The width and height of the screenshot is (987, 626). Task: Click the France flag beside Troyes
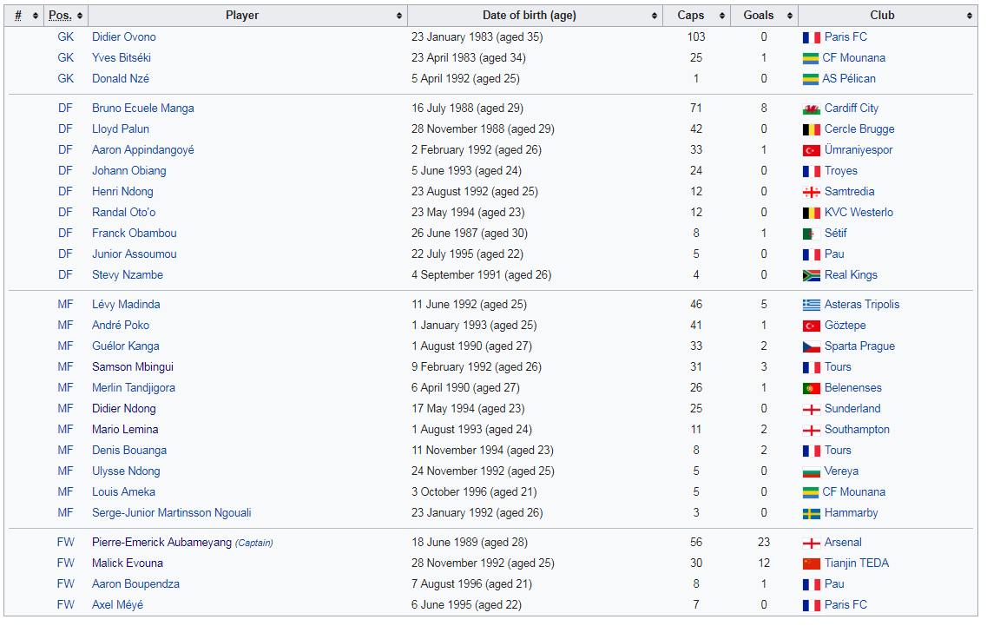812,171
